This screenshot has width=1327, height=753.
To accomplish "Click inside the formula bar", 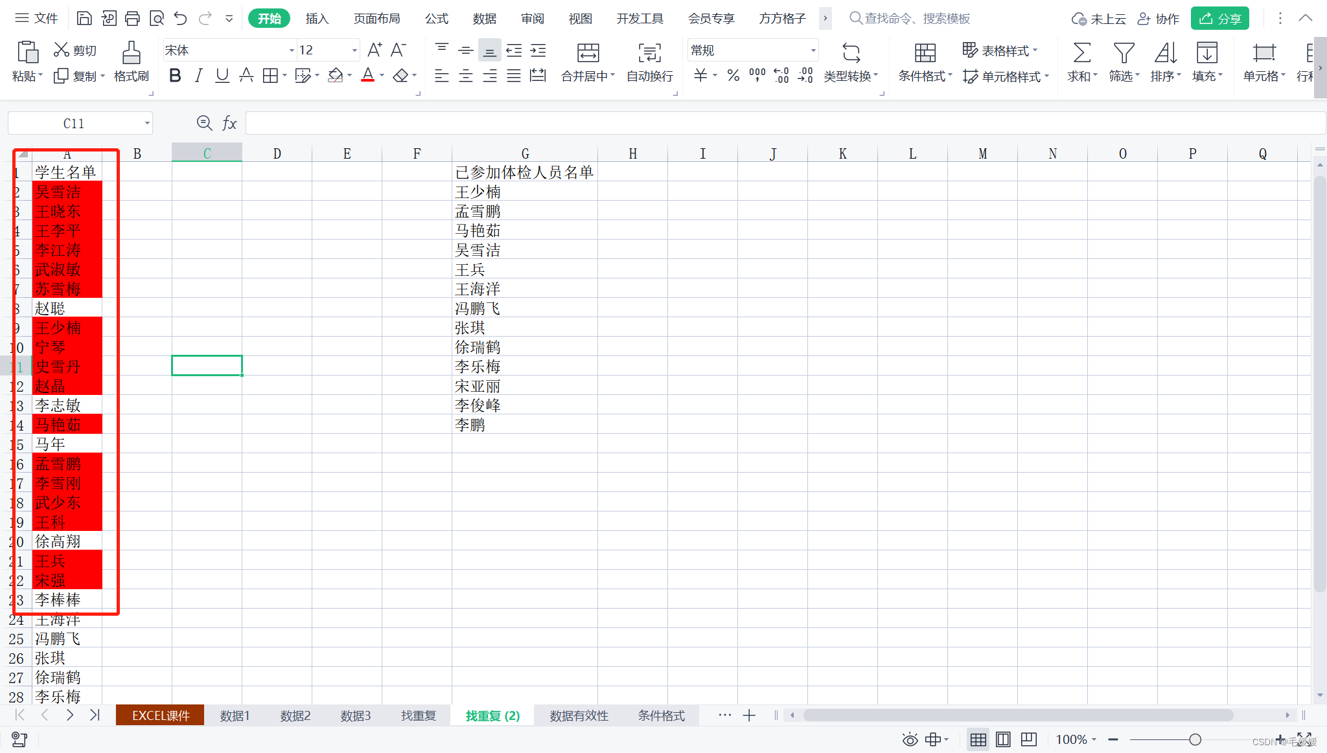I will [518, 122].
